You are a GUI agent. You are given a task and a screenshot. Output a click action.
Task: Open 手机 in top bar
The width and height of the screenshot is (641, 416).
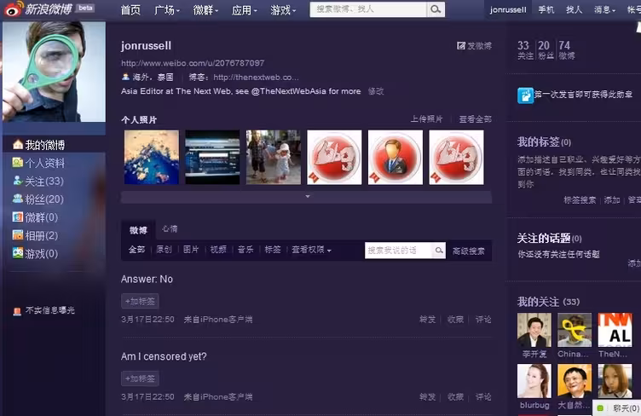tap(546, 9)
